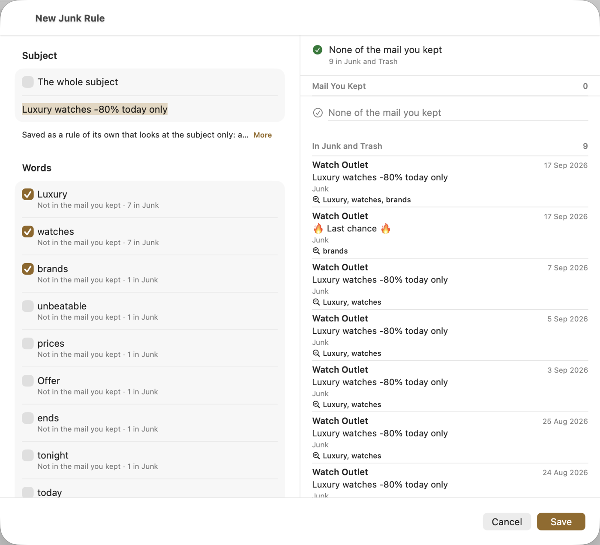Image resolution: width=600 pixels, height=545 pixels.
Task: Open Watch Outlet message dated 3 Sep 2026
Action: click(x=450, y=386)
